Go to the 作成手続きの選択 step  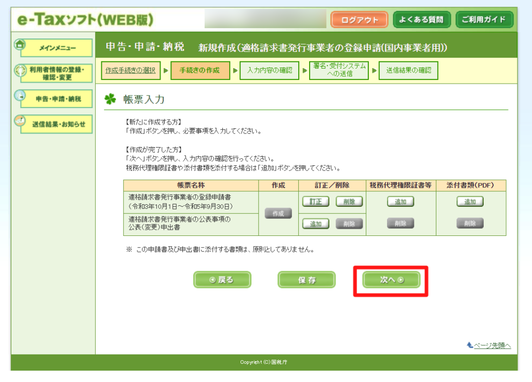tap(130, 71)
